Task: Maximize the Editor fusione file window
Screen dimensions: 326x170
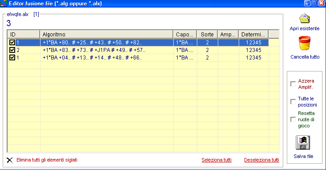Action: pos(314,3)
